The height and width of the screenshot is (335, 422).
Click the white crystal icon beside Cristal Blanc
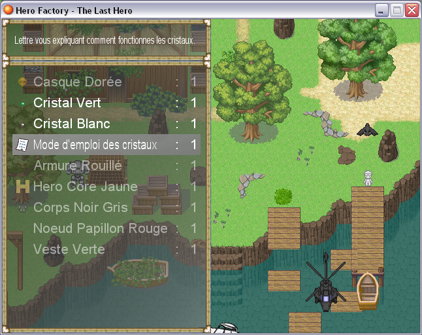[x=23, y=124]
